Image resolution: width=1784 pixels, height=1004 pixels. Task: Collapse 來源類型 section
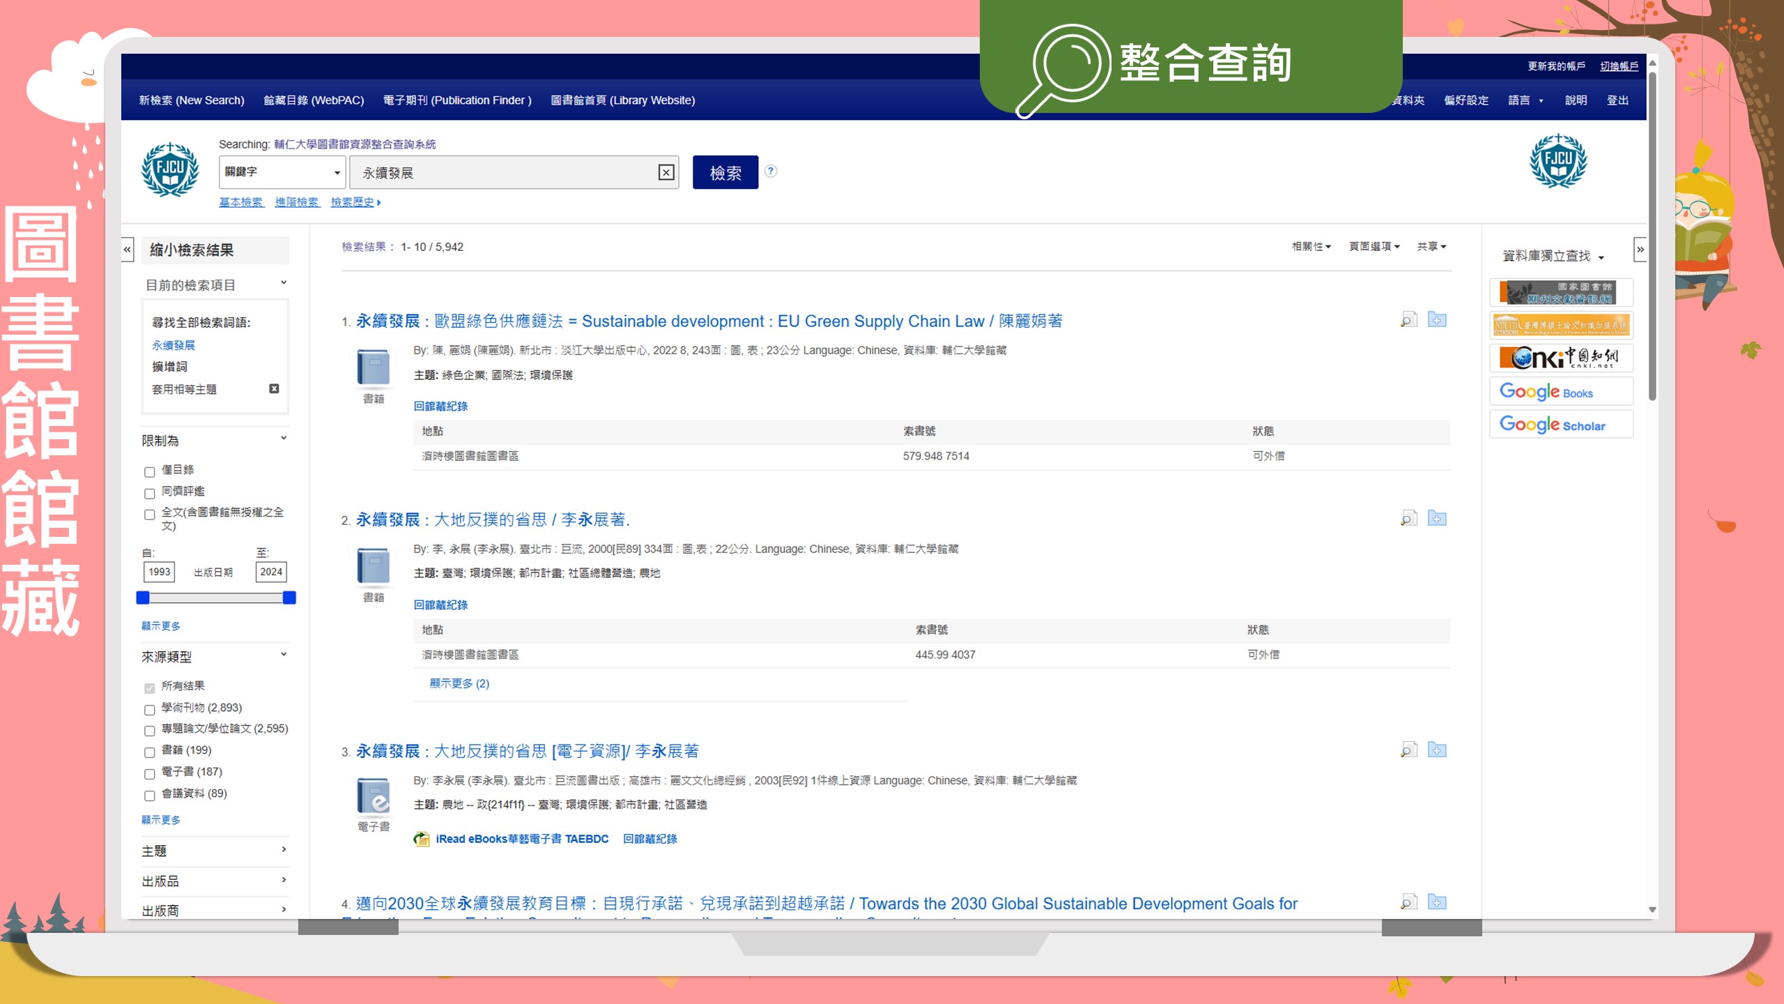coord(284,654)
